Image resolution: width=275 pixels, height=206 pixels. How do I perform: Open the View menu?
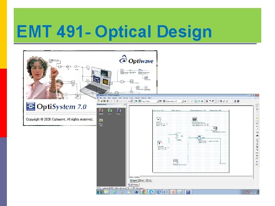tap(109, 98)
